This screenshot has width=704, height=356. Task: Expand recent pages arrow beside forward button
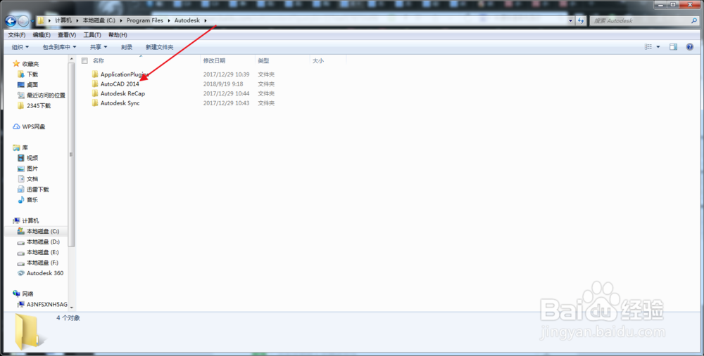(32, 21)
